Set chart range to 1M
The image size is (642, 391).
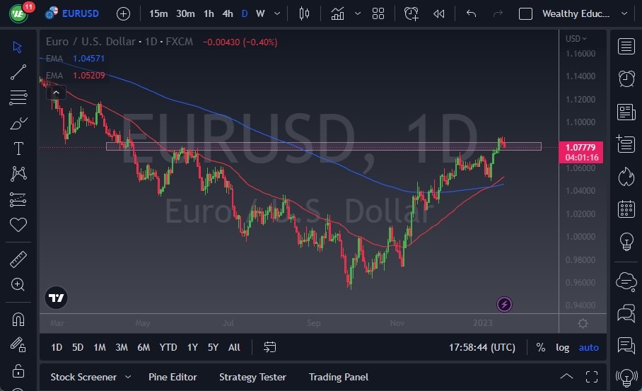click(x=100, y=347)
